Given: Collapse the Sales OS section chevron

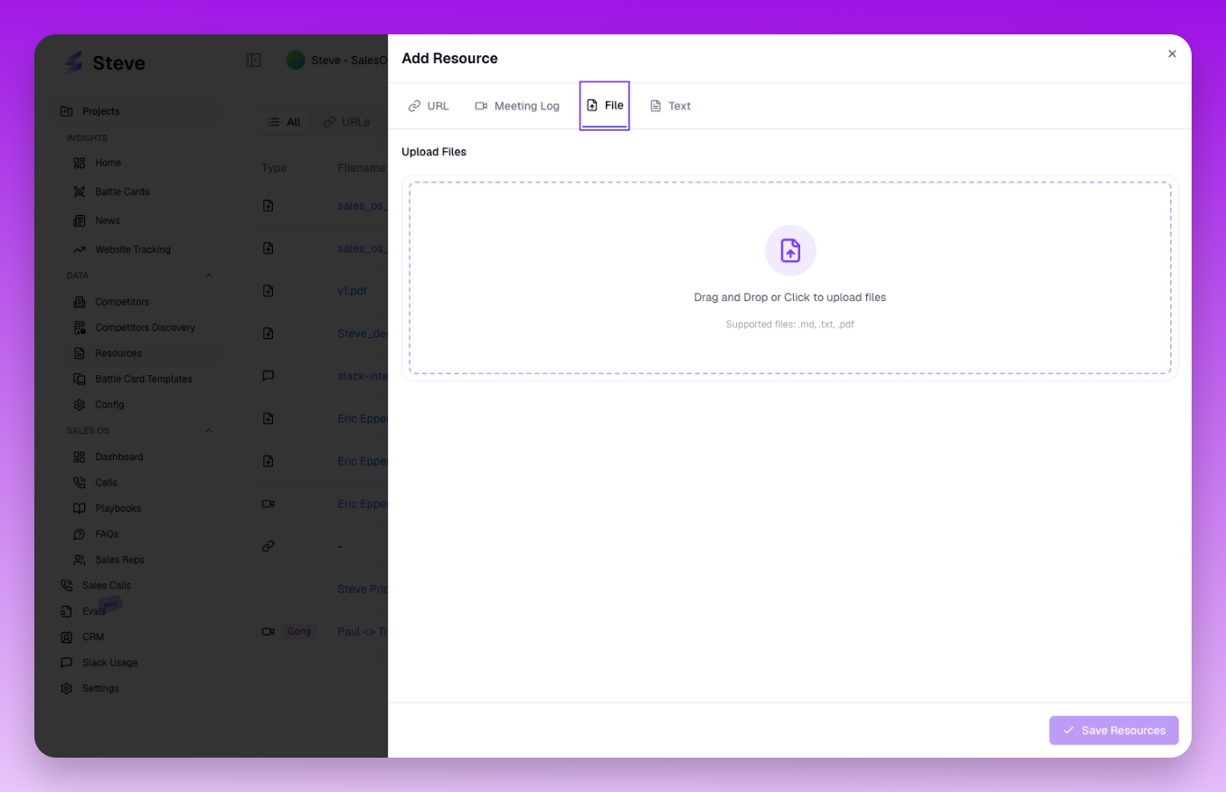Looking at the screenshot, I should point(209,431).
